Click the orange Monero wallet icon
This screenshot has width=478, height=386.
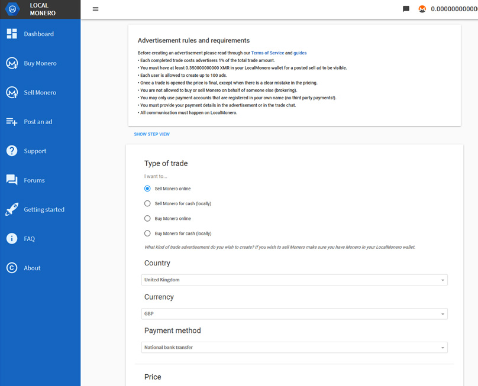pos(422,9)
